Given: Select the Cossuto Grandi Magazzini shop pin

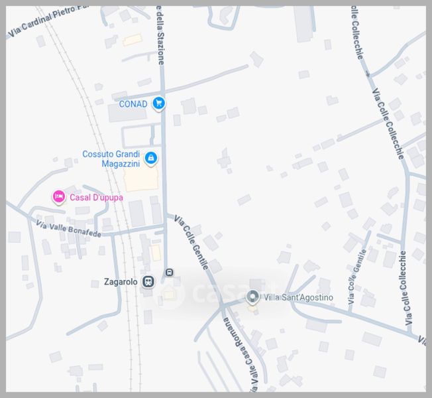Looking at the screenshot, I should coord(151,159).
